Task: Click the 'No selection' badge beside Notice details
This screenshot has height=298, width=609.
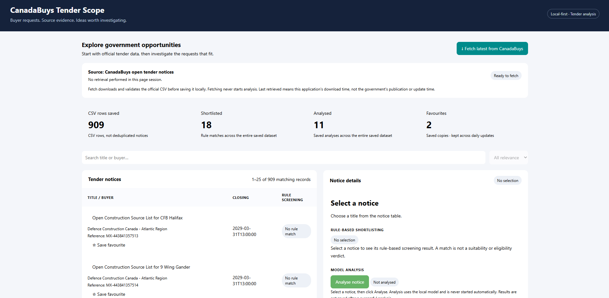Action: click(508, 181)
